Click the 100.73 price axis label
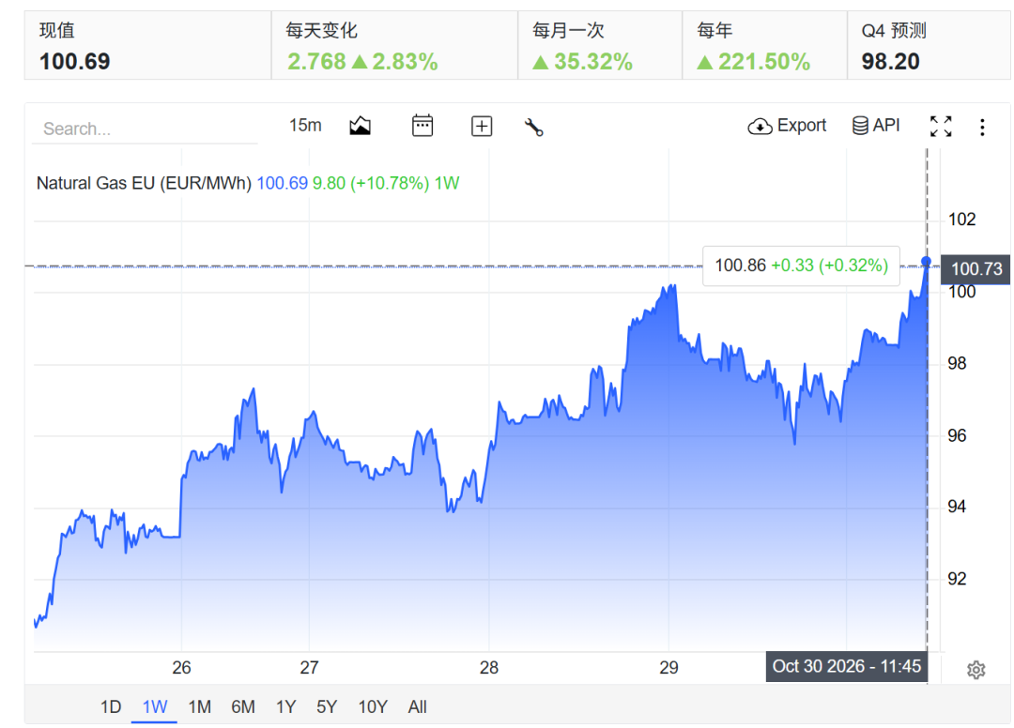The image size is (1014, 728). tap(976, 268)
